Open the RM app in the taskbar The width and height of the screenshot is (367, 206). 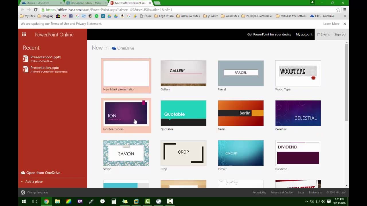pyautogui.click(x=80, y=201)
